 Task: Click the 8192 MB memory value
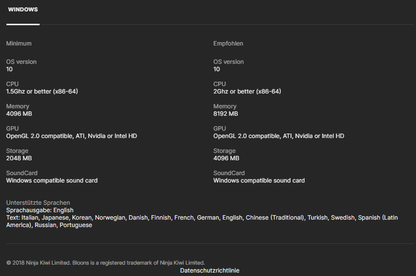[225, 114]
